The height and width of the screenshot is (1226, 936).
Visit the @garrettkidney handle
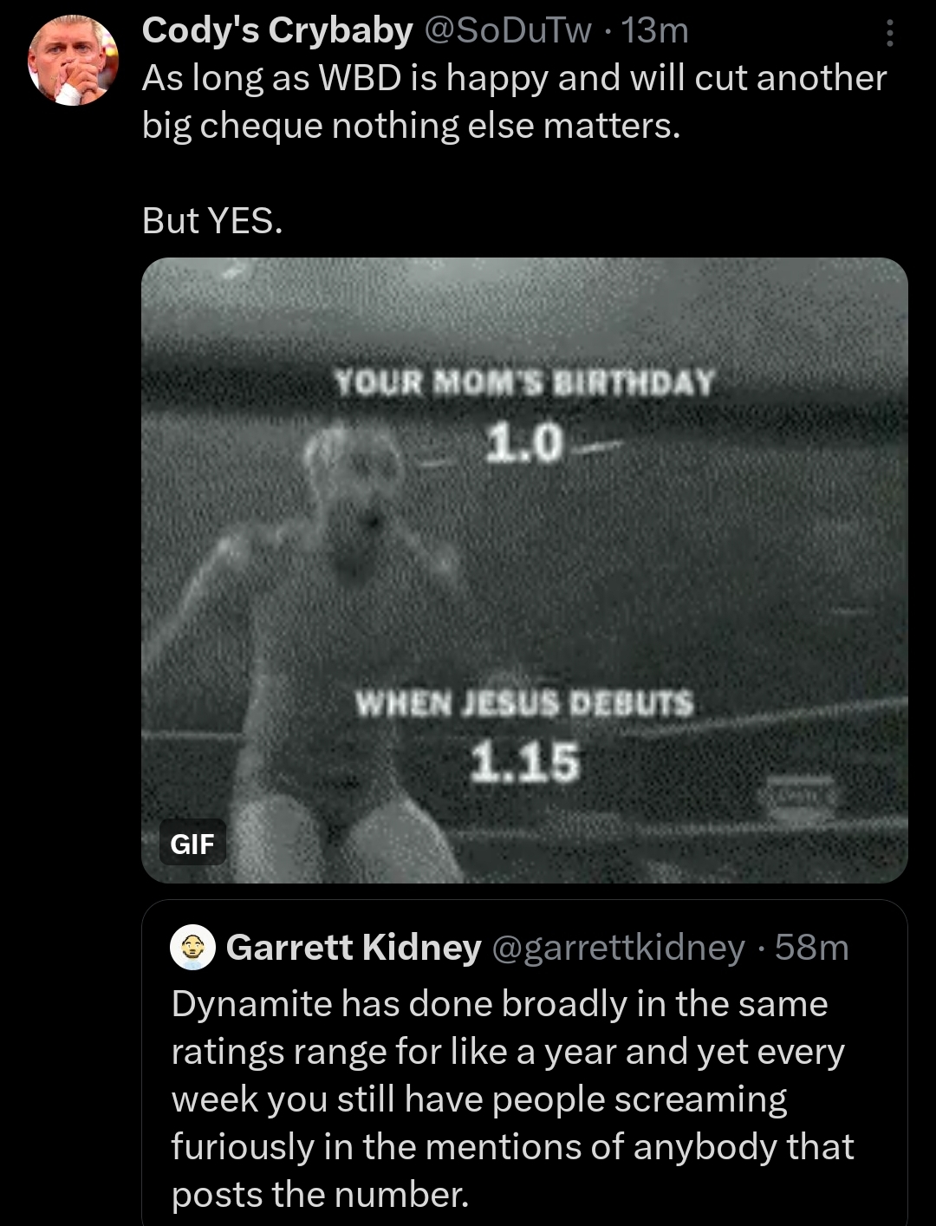pos(619,948)
